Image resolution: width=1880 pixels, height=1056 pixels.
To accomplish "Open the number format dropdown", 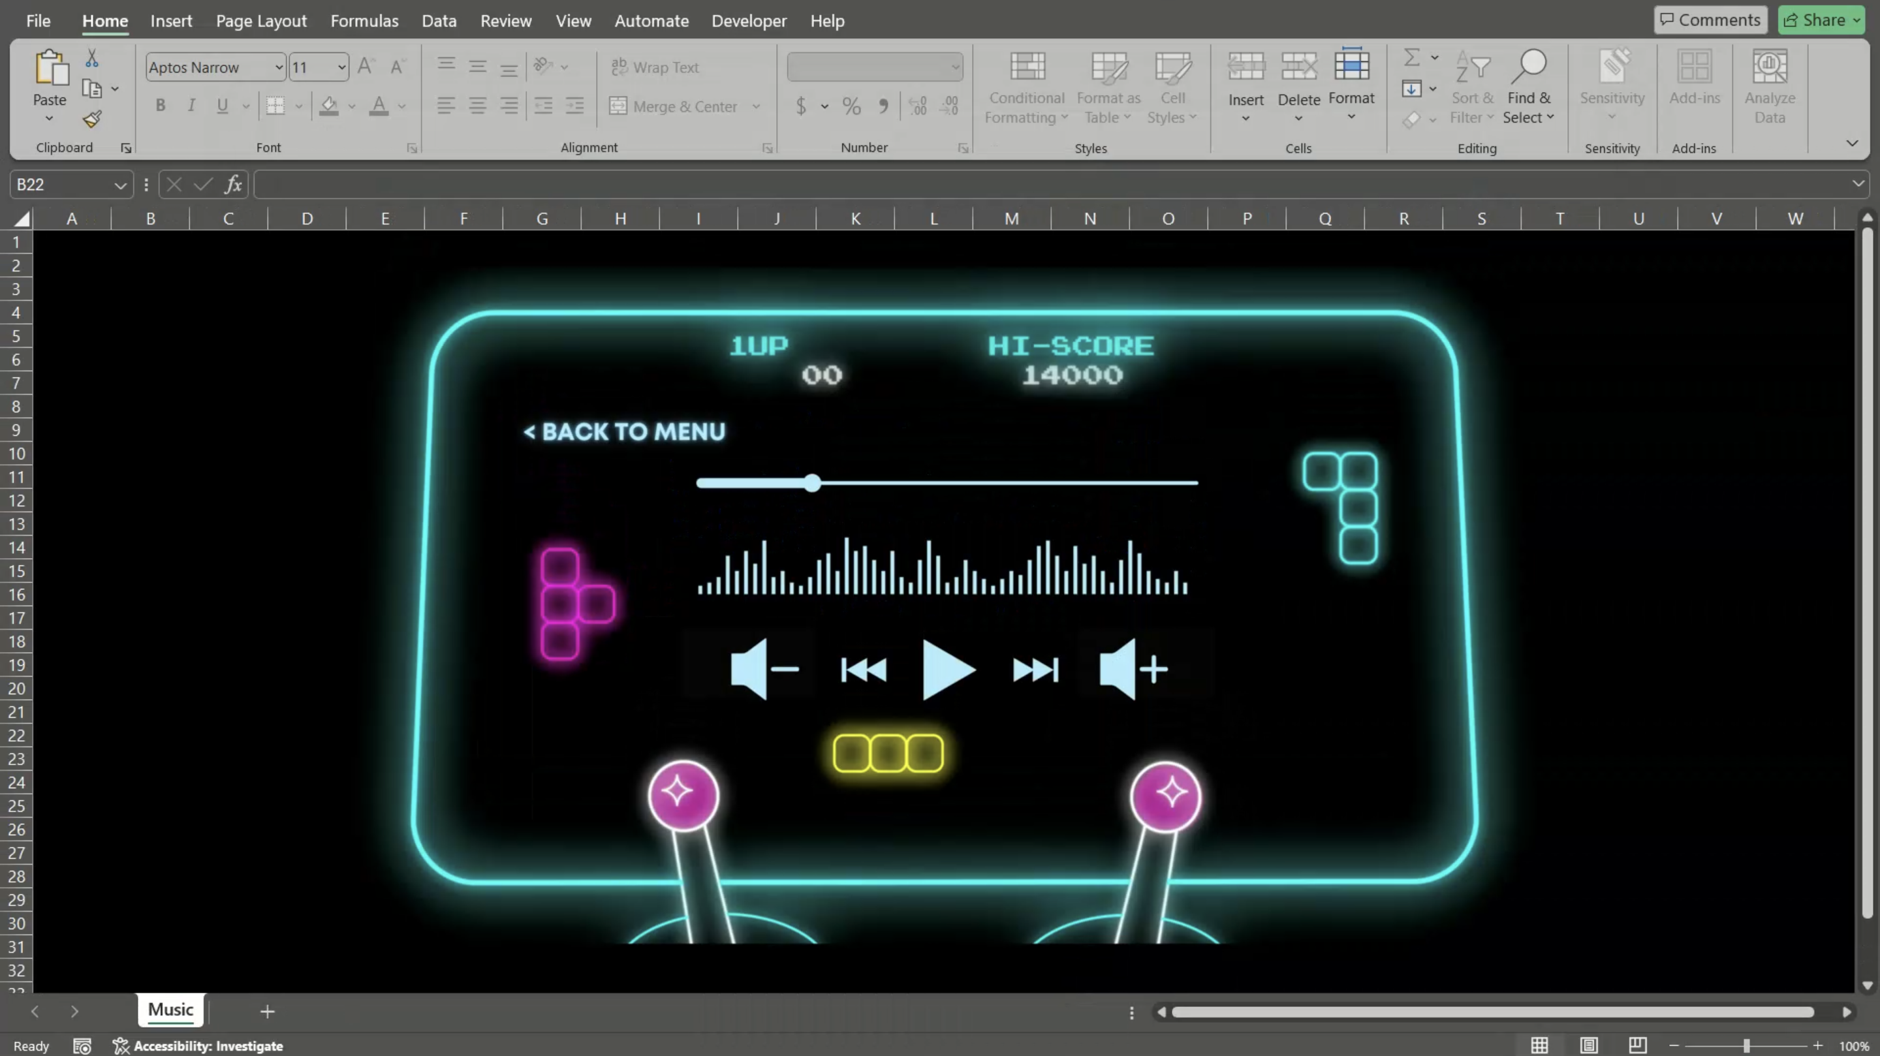I will (954, 67).
